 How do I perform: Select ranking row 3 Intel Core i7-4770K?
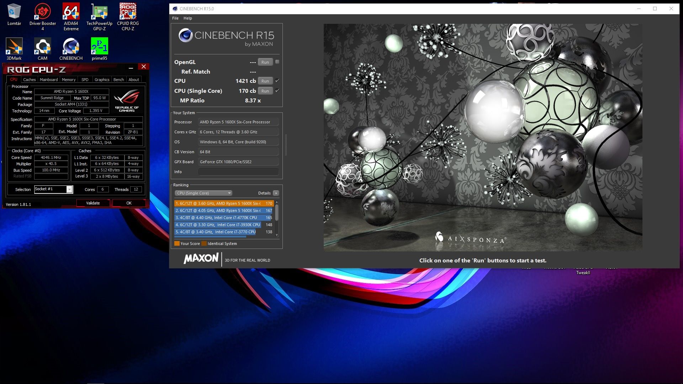coord(224,218)
